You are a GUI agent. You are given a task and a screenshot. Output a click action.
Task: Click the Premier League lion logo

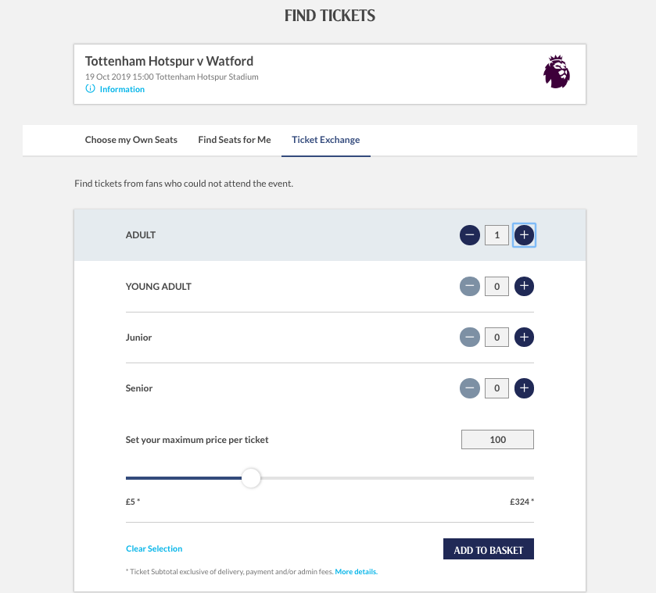tap(557, 71)
